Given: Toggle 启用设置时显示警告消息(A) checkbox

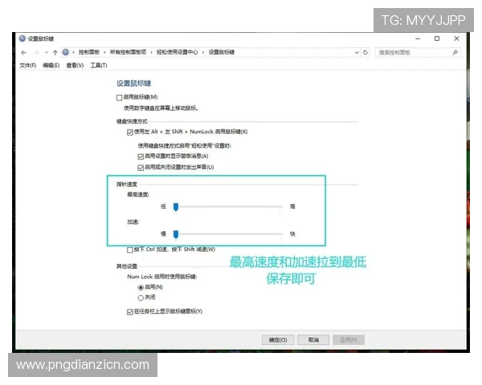Looking at the screenshot, I should click(x=141, y=156).
